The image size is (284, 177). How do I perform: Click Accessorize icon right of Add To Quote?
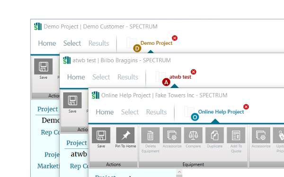(x=261, y=135)
